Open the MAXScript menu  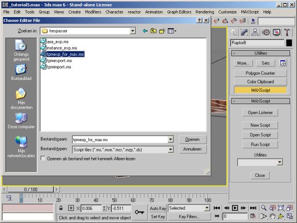click(x=250, y=12)
